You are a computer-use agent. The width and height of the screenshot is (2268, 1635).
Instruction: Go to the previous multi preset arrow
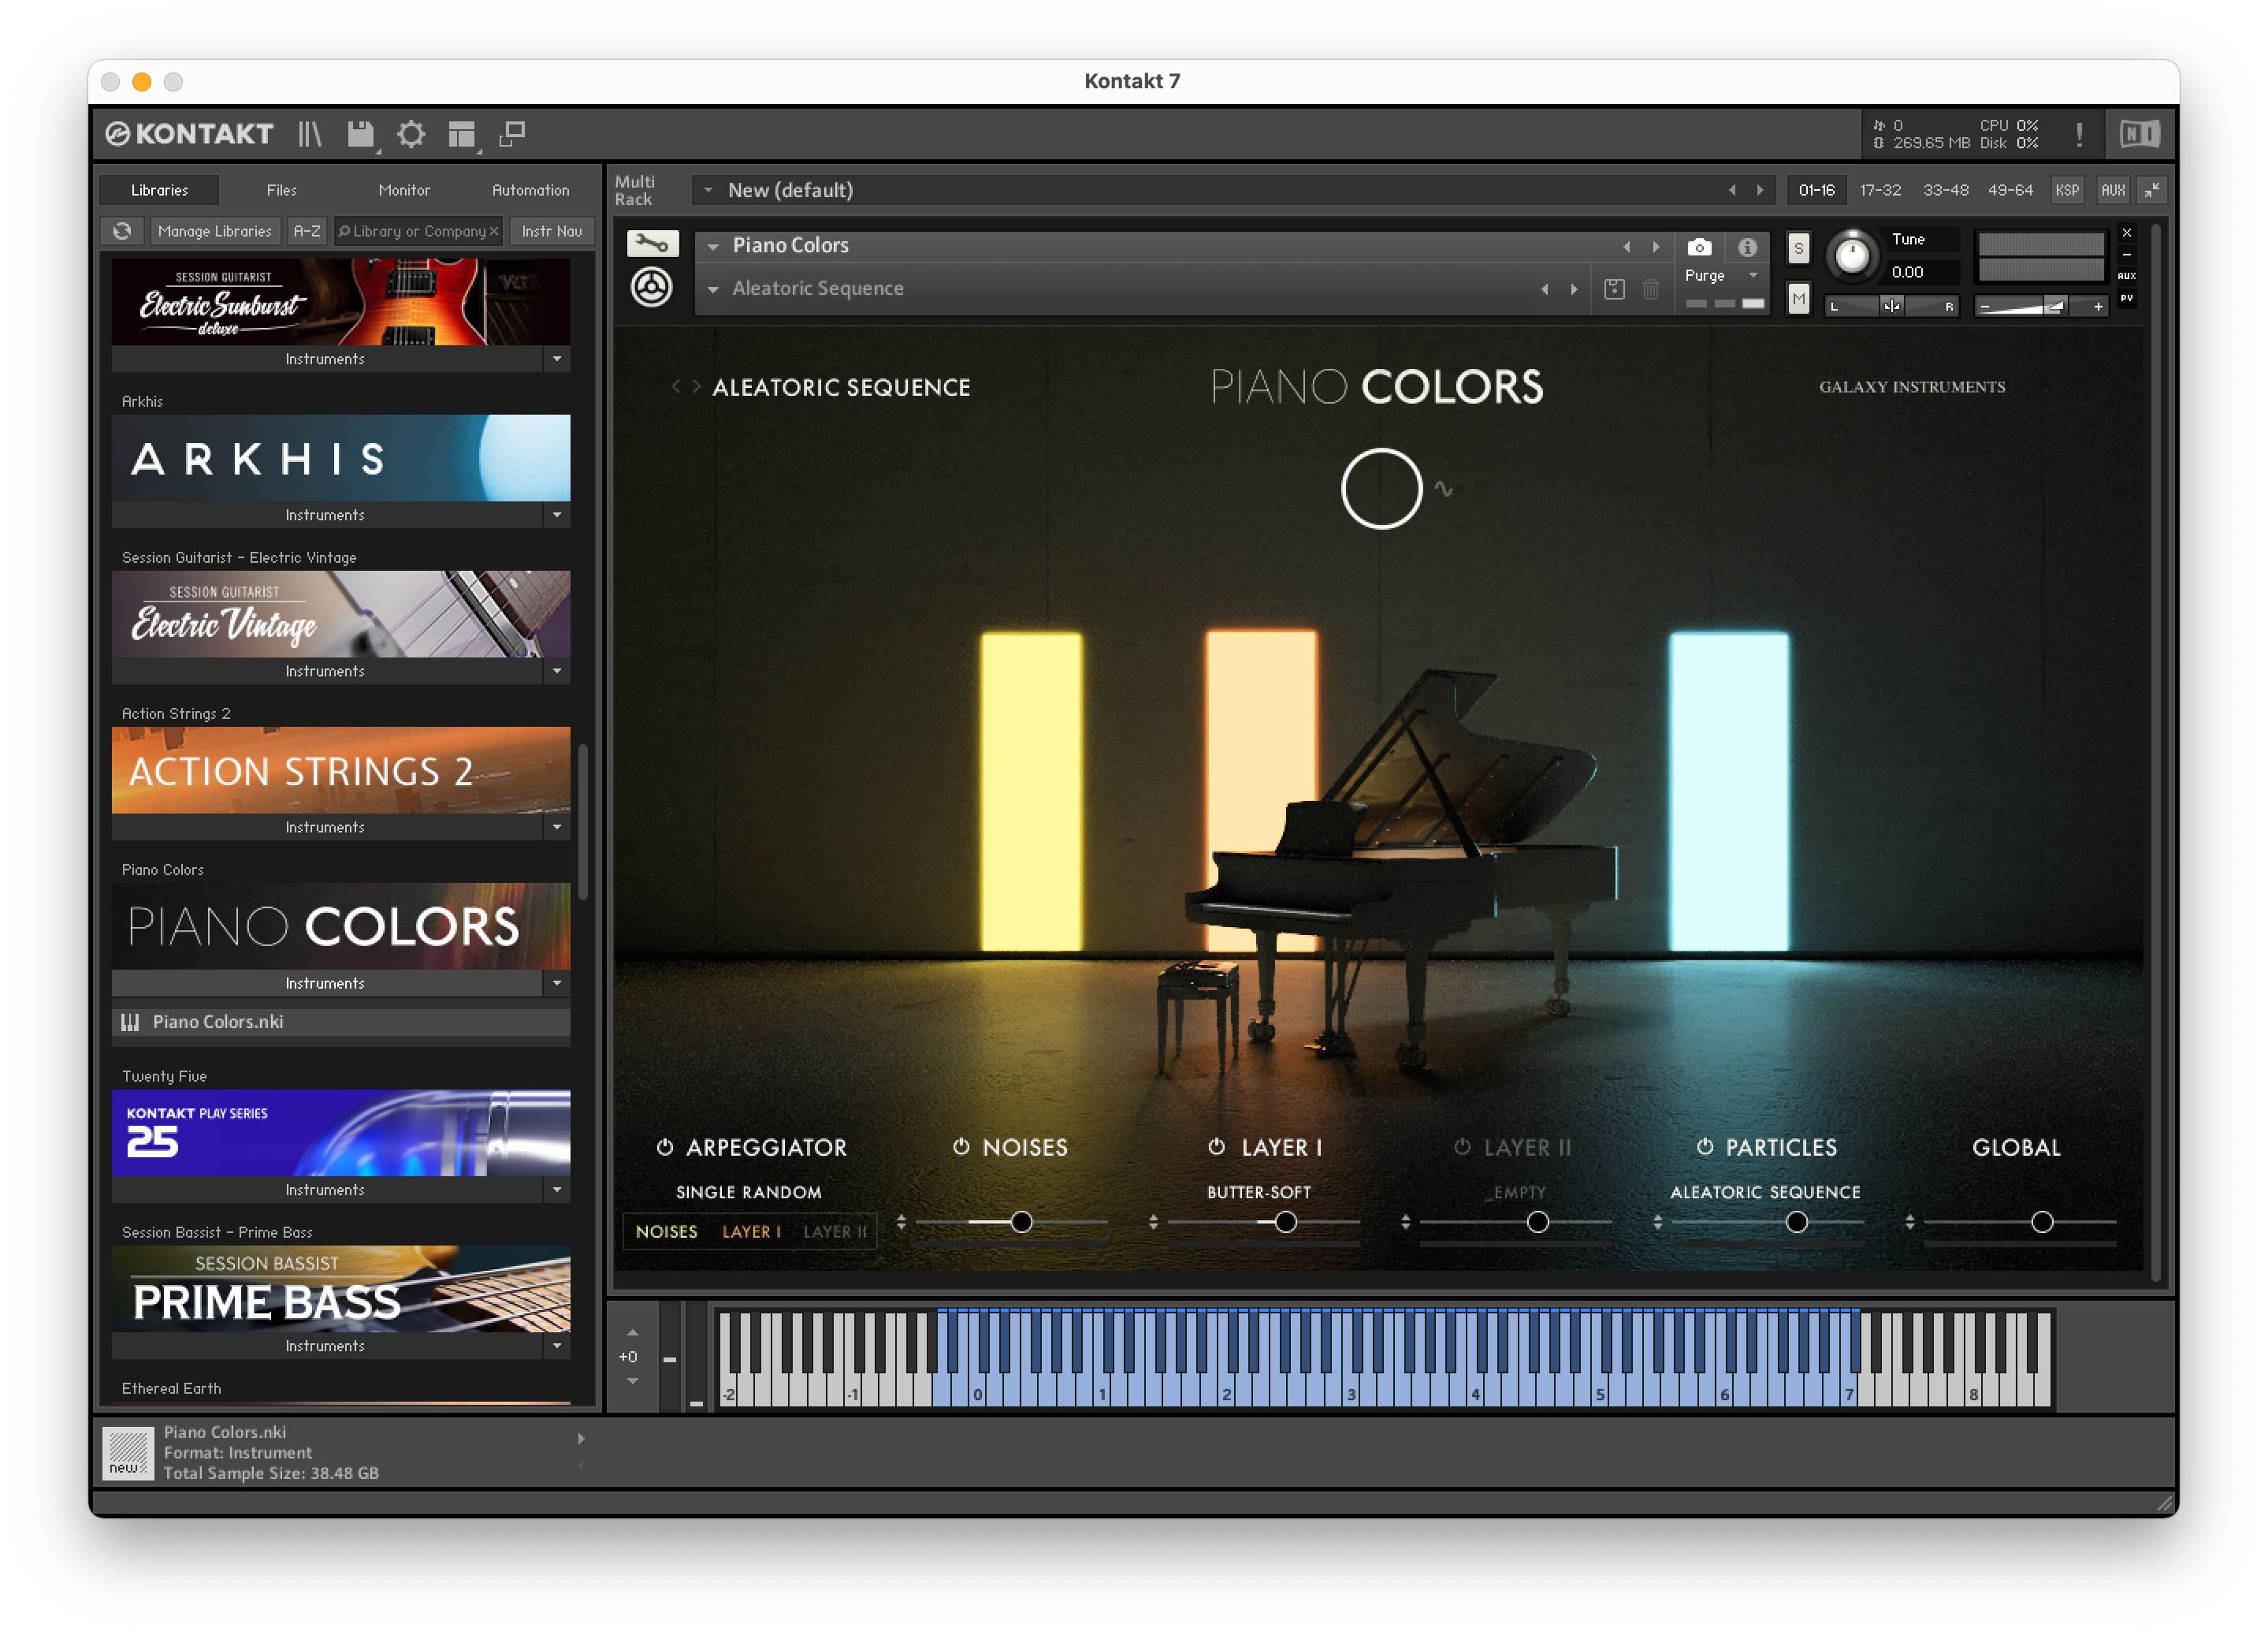[1732, 190]
